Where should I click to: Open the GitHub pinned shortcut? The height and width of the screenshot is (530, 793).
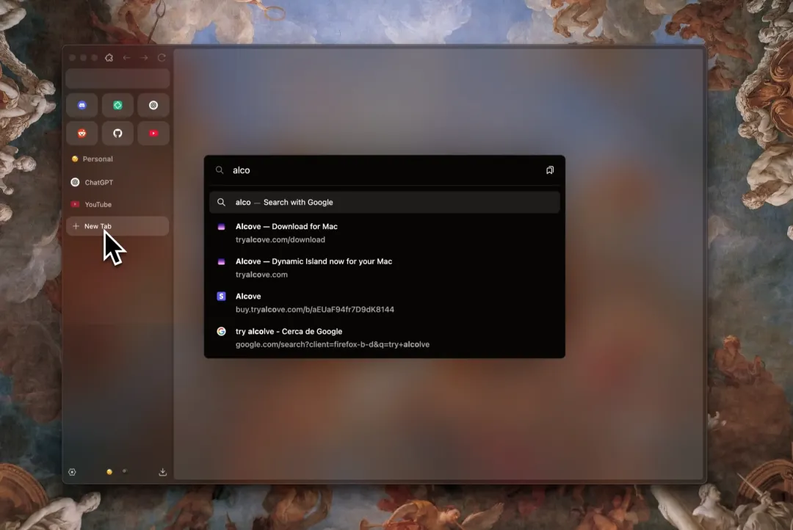pyautogui.click(x=117, y=134)
